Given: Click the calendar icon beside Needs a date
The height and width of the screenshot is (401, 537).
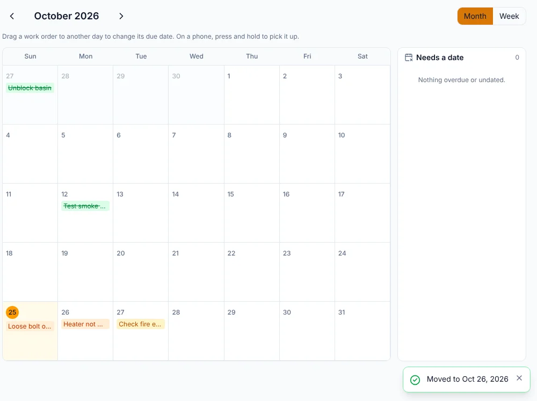Looking at the screenshot, I should 409,57.
